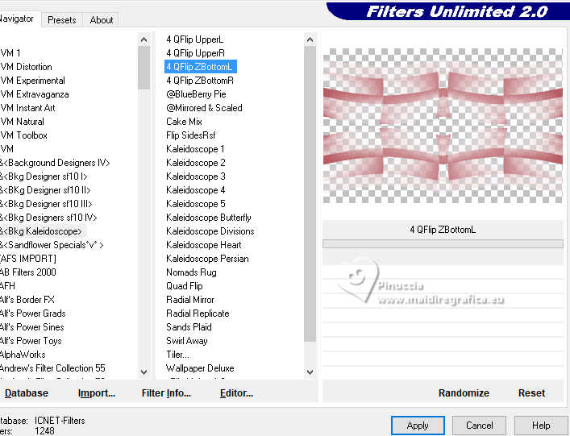The height and width of the screenshot is (436, 570).
Task: Open VM Experimental category
Action: [x=33, y=81]
